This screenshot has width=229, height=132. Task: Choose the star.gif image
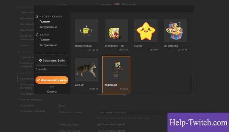click(146, 31)
